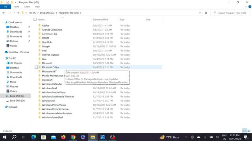
Task: Open pinned Downloads under Quick access
Action: pos(16,32)
